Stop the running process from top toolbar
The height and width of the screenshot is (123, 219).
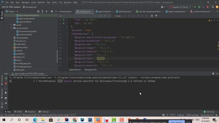pyautogui.click(x=208, y=7)
